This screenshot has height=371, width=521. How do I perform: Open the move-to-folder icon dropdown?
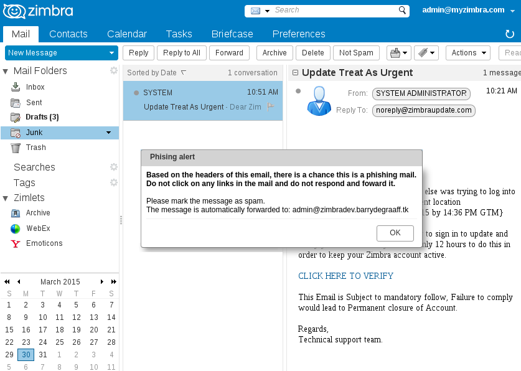399,53
